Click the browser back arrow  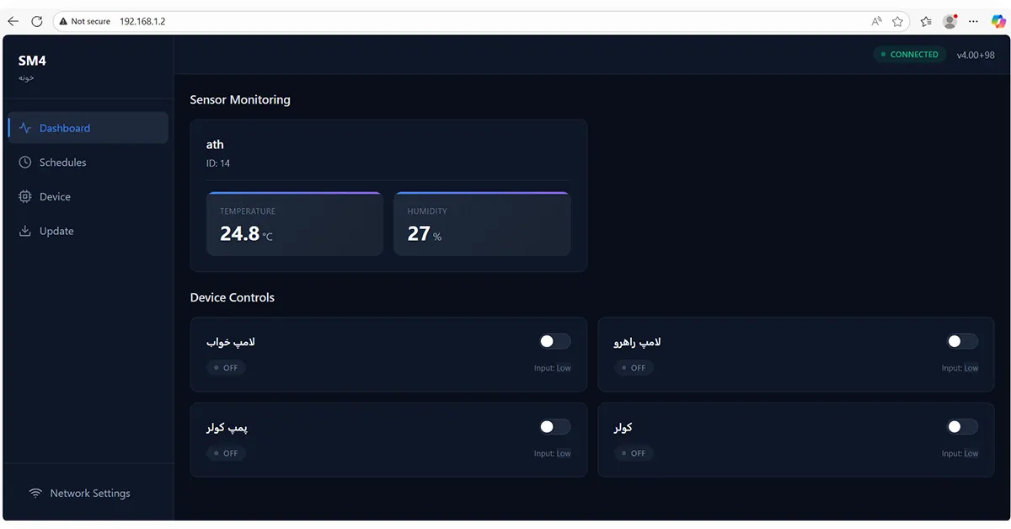pyautogui.click(x=13, y=21)
